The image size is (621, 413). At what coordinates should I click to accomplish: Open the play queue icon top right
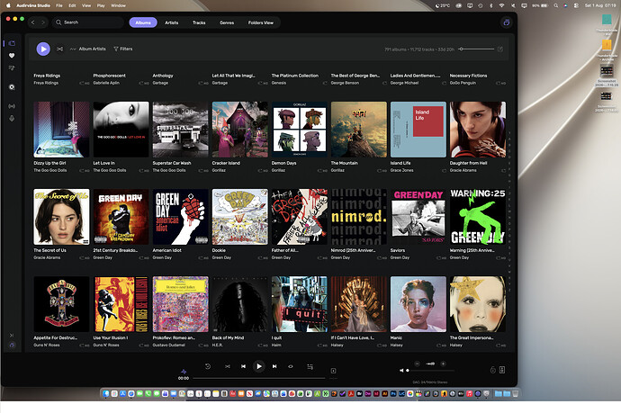click(x=507, y=22)
